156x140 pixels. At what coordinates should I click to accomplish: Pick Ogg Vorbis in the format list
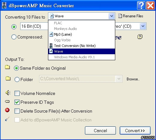point(81,40)
